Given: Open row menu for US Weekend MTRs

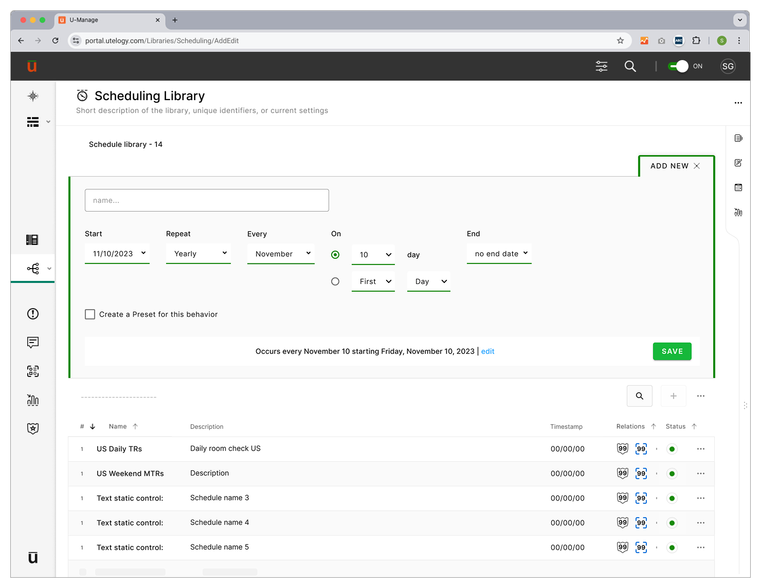Looking at the screenshot, I should coord(701,473).
